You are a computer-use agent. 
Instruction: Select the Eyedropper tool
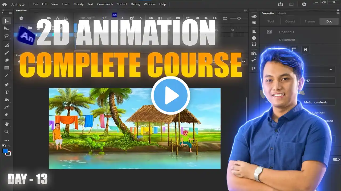point(7,107)
